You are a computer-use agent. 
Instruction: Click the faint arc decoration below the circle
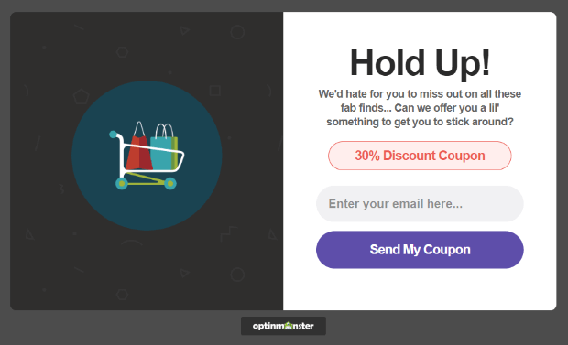click(132, 243)
